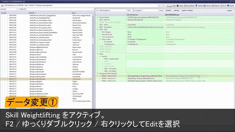Image resolution: width=235 pixels, height=132 pixels.
Task: Click the filter pencil icon
Action: pyautogui.click(x=97, y=11)
